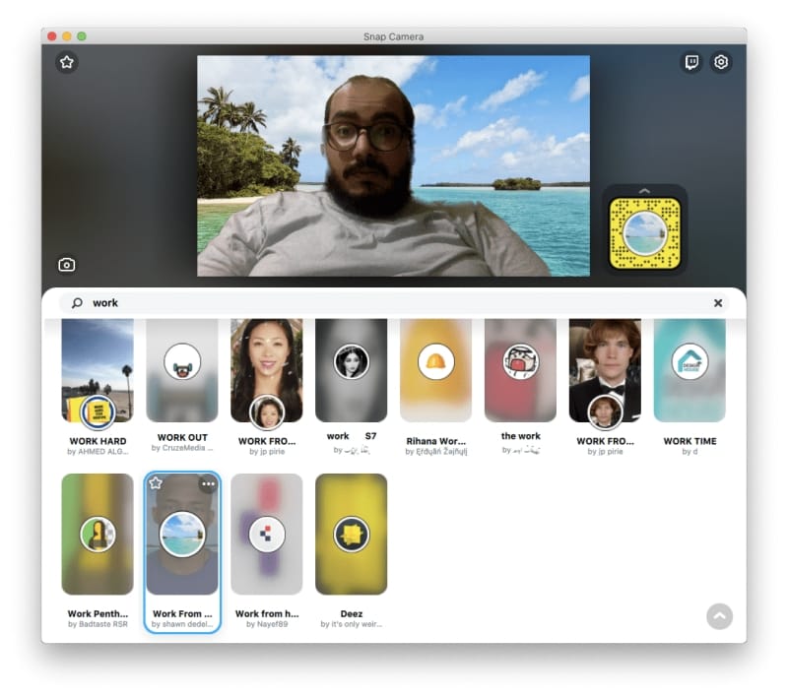This screenshot has width=788, height=698.
Task: Choose Work from home lens by Nayef89
Action: [x=266, y=535]
